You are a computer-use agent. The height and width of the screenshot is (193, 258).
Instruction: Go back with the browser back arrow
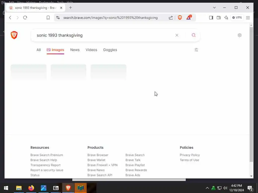pyautogui.click(x=10, y=18)
